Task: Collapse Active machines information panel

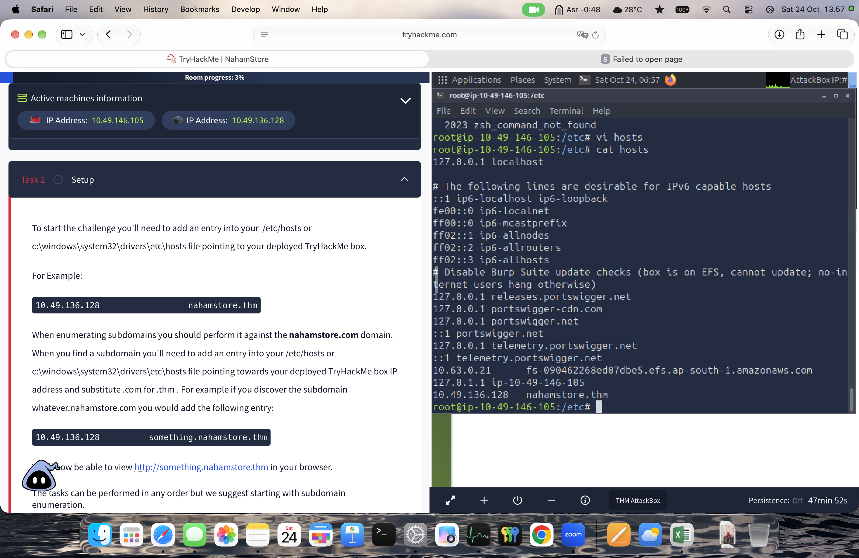Action: point(405,101)
